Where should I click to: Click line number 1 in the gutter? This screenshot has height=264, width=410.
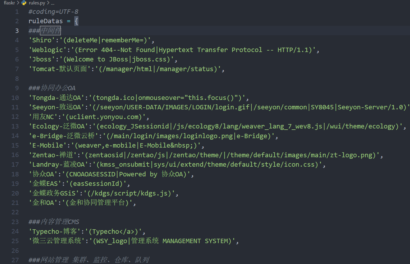17,12
